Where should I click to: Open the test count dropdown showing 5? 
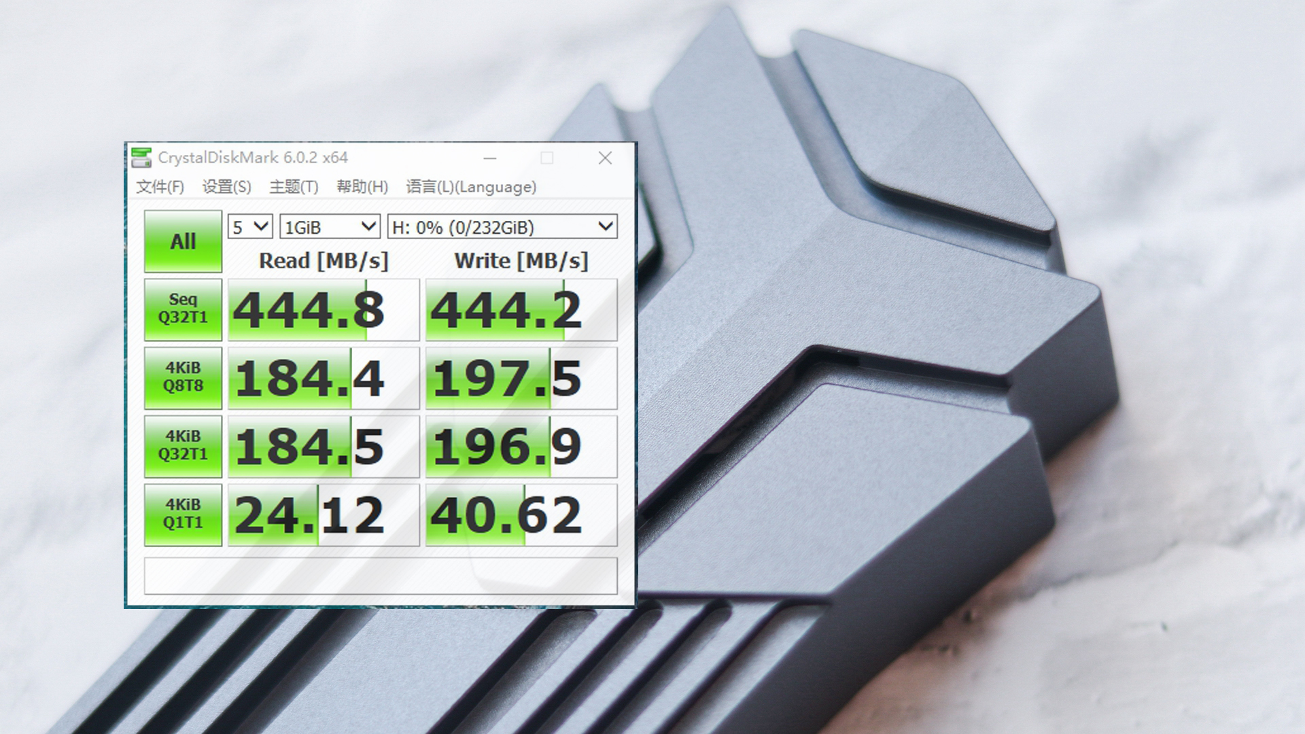point(250,227)
